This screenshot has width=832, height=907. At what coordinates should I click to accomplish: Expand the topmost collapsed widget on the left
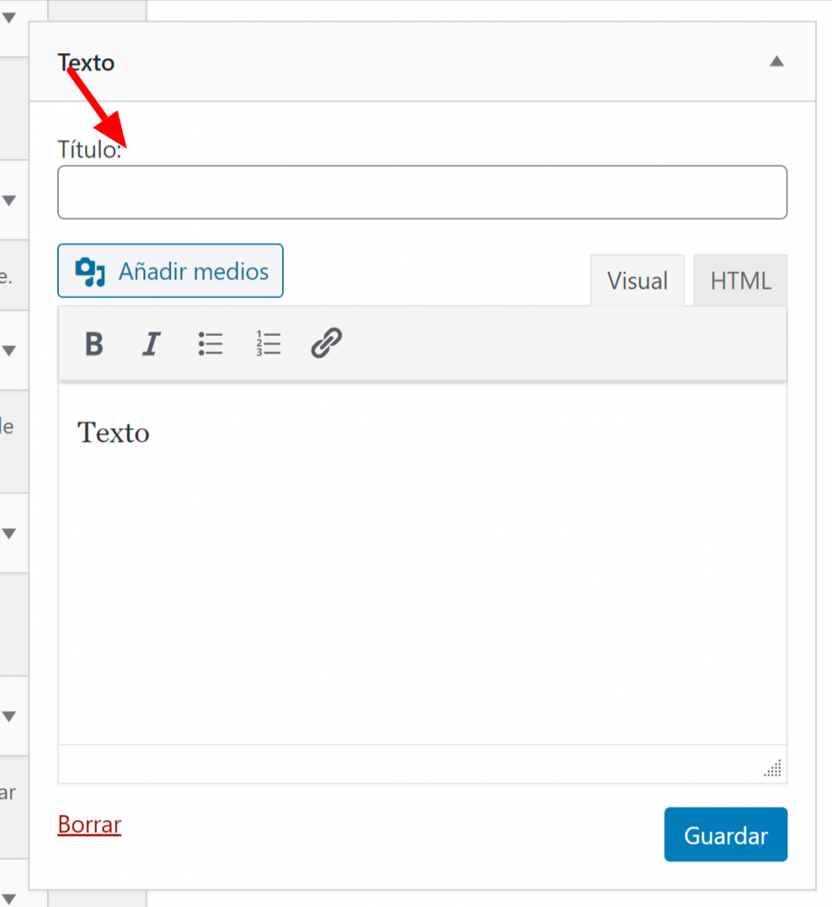(8, 18)
